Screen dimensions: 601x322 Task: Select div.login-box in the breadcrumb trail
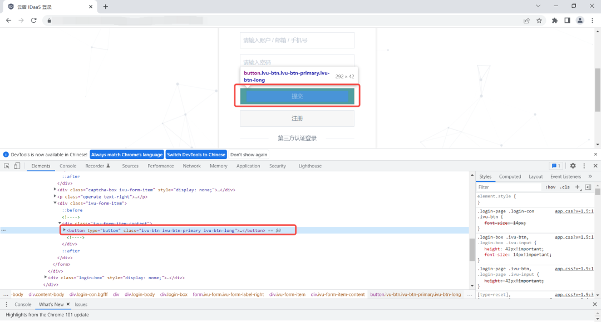174,294
